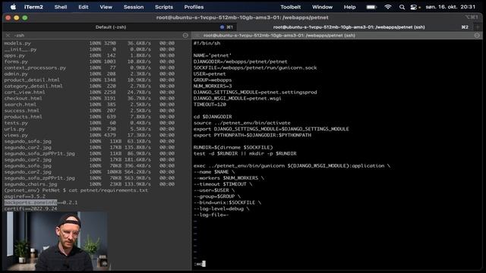Click the models.py transfer line
486x273 pixels.
(90, 43)
